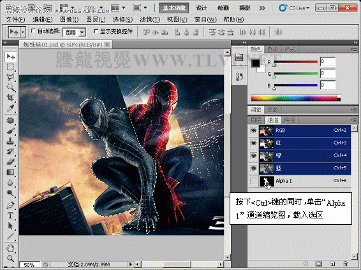Open the Mini Bridge panel icon
The width and height of the screenshot is (361, 270).
(x=239, y=57)
